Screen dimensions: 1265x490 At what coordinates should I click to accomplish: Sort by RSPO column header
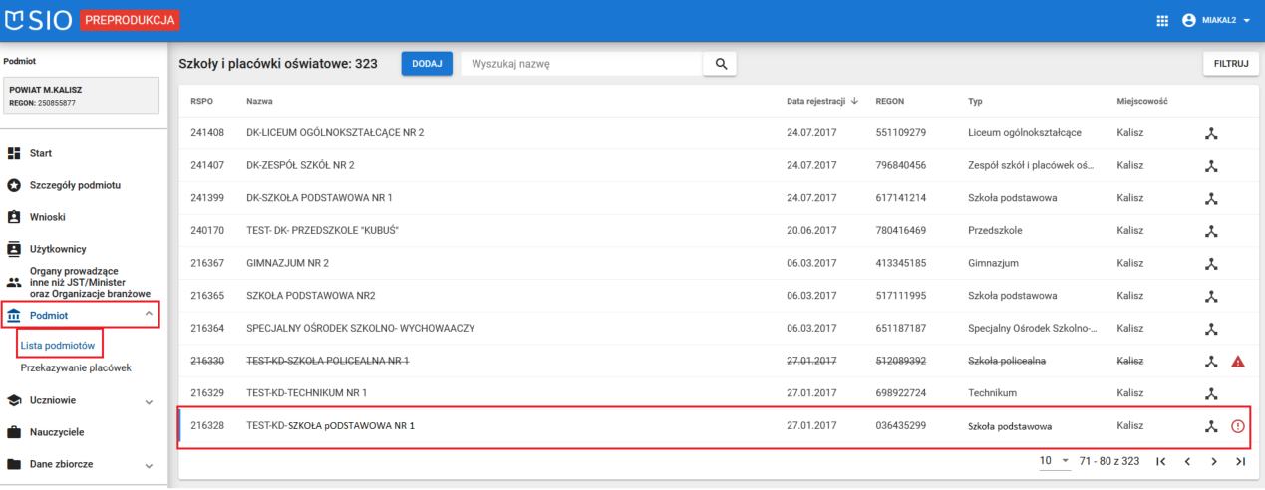point(202,101)
